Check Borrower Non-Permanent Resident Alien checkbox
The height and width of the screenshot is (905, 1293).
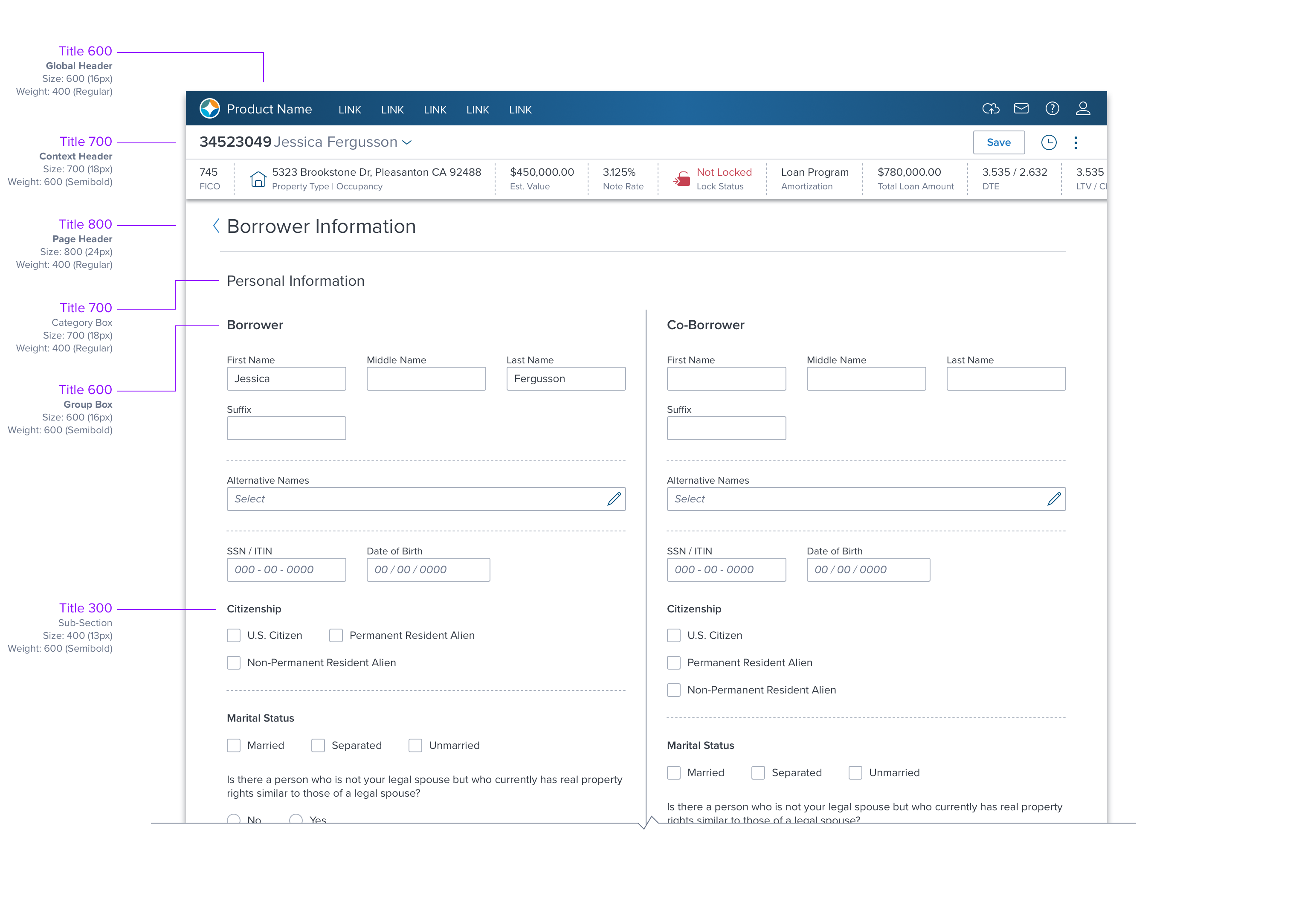click(x=234, y=662)
